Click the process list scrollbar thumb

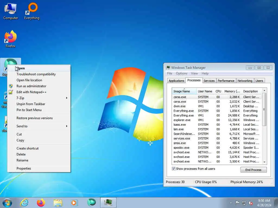pos(264,109)
